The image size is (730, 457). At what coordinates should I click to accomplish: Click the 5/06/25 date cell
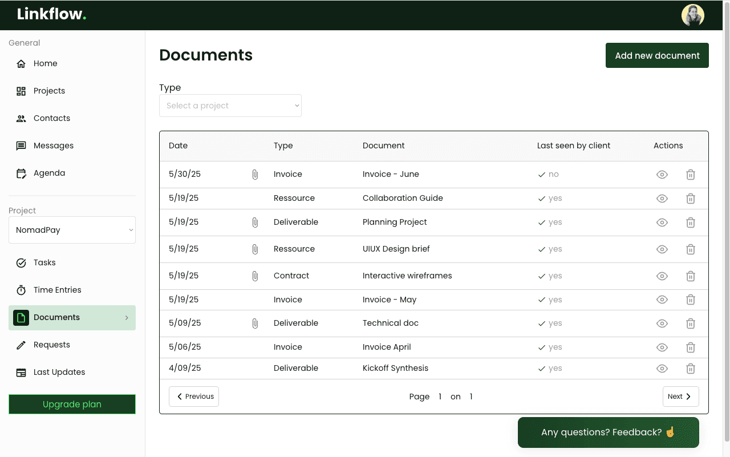coord(185,347)
